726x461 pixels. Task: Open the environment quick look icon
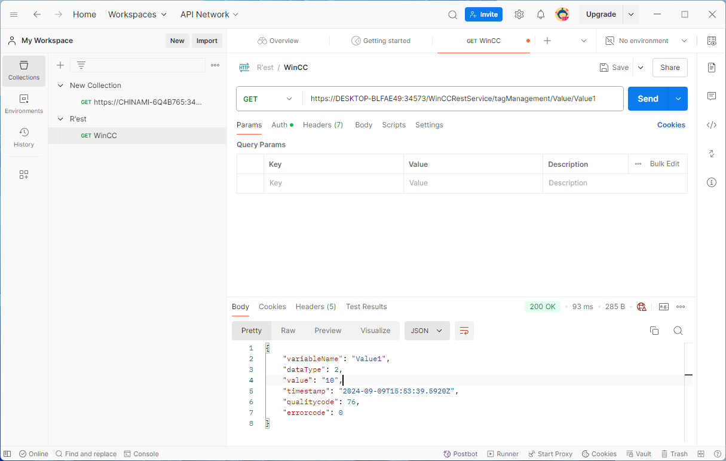712,41
